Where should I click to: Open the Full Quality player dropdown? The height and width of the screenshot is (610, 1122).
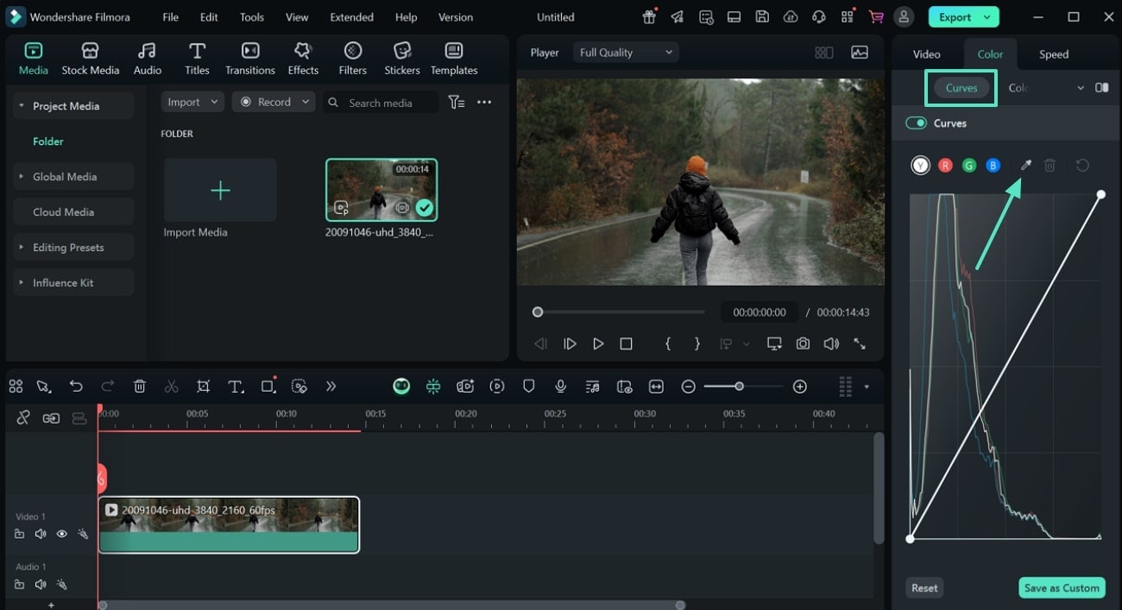coord(626,53)
